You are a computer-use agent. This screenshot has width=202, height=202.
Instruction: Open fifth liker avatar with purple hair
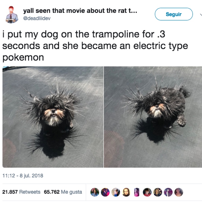pos(137,192)
